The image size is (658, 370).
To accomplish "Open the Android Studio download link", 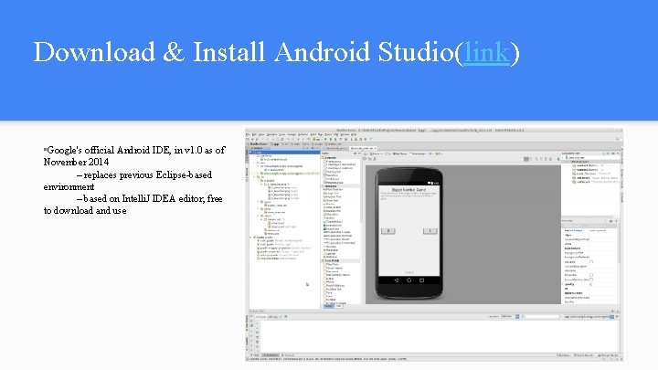I will point(487,53).
